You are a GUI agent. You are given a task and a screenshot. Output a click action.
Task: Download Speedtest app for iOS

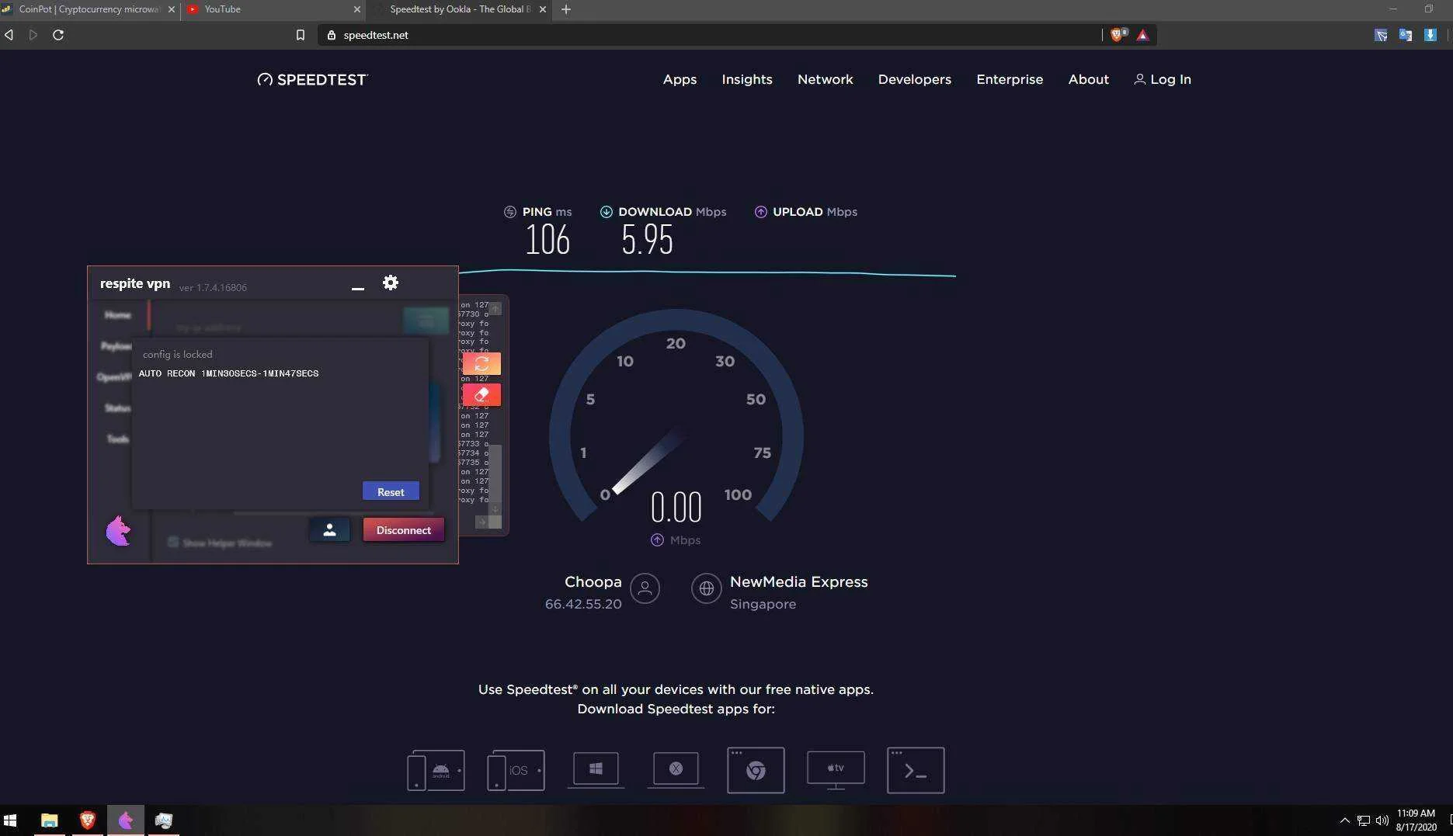click(x=516, y=770)
